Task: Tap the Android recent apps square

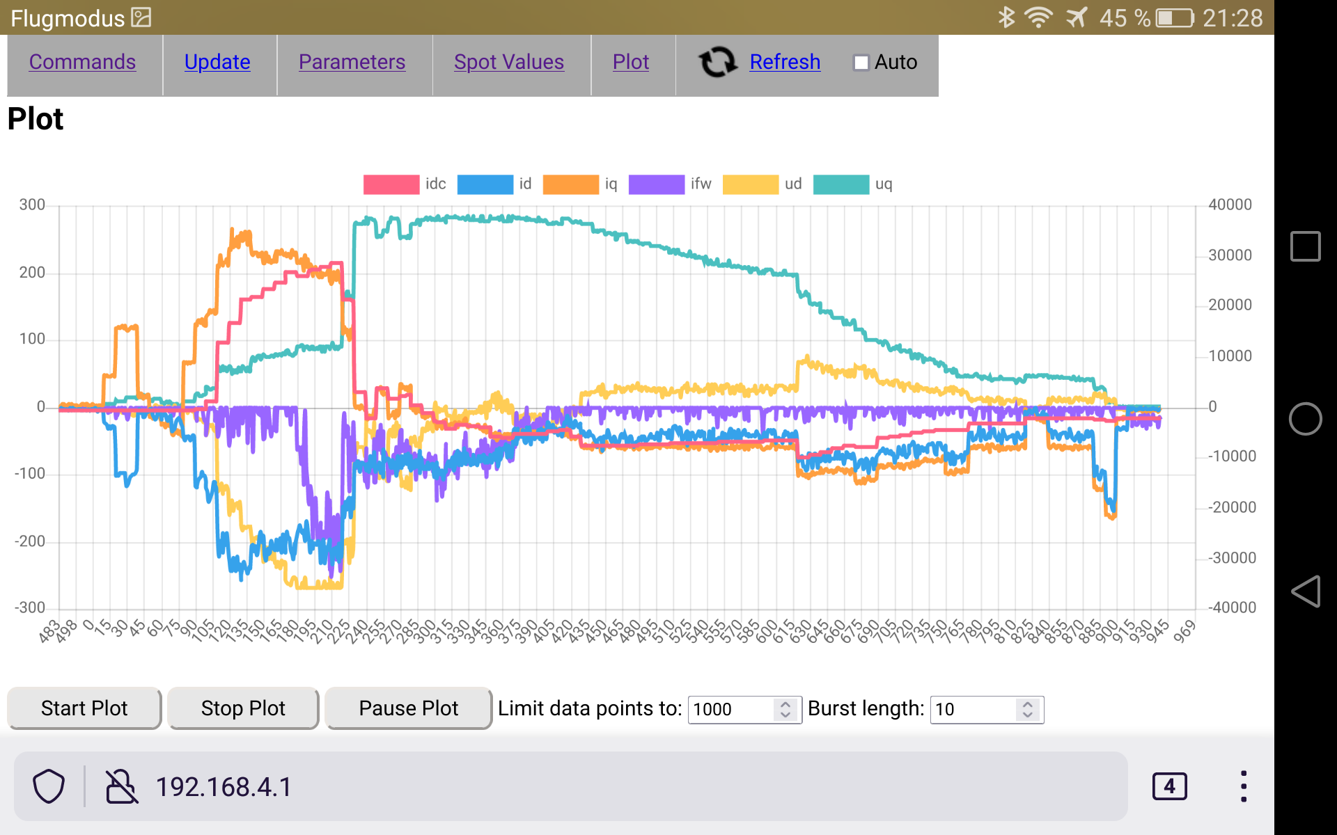Action: tap(1305, 246)
